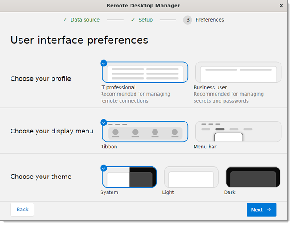Viewport: 292px width, 225px height.
Task: Pick the Light theme thumbnail
Action: click(191, 177)
